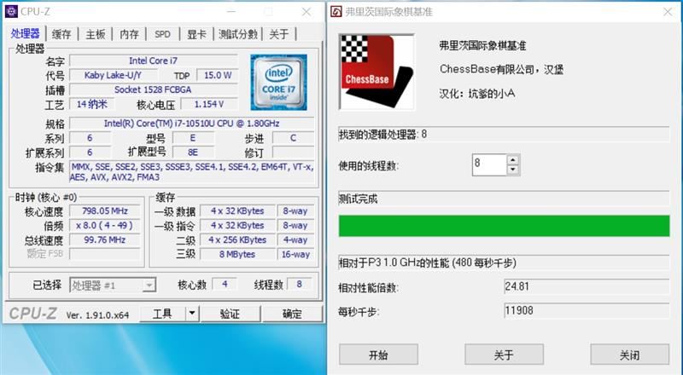Open the 工具 button dropdown arrow

click(x=192, y=314)
